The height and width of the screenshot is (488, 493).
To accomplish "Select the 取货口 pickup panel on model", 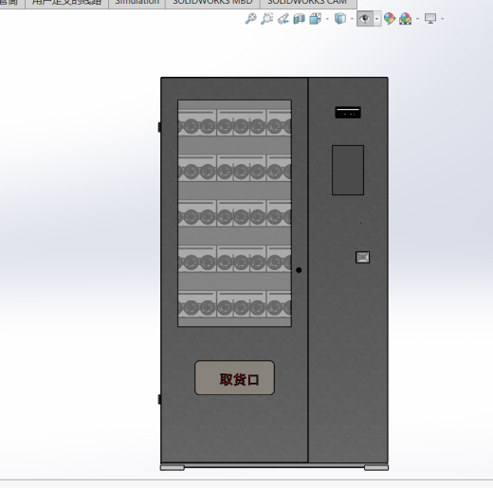I will coord(234,378).
